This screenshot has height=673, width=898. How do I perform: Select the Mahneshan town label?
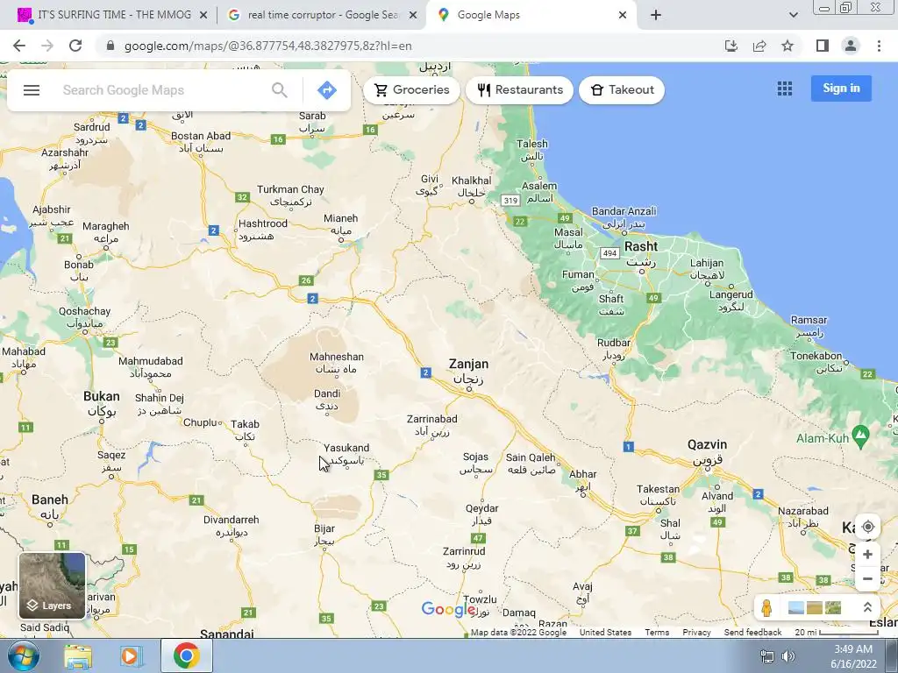coord(337,363)
